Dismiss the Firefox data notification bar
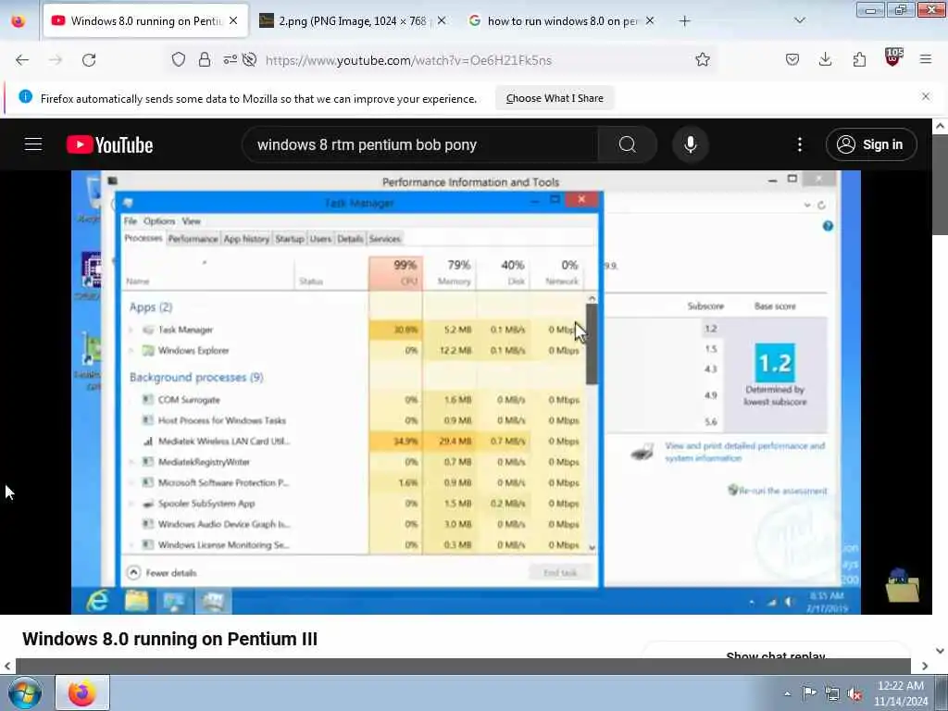This screenshot has width=948, height=711. 926,96
